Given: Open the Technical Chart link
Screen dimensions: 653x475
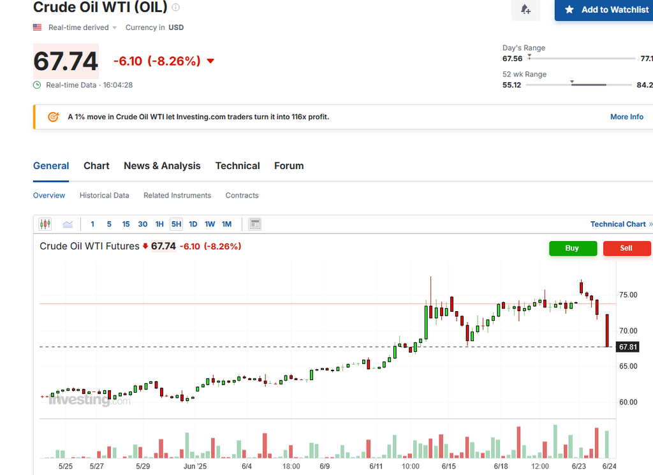Looking at the screenshot, I should [621, 224].
